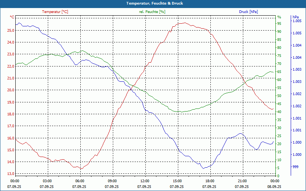Click the 95 humidity axis value
The width and height of the screenshot is (306, 191).
[x=279, y=24]
